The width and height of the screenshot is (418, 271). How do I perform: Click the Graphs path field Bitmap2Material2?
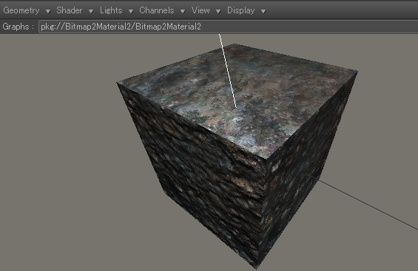pos(228,27)
